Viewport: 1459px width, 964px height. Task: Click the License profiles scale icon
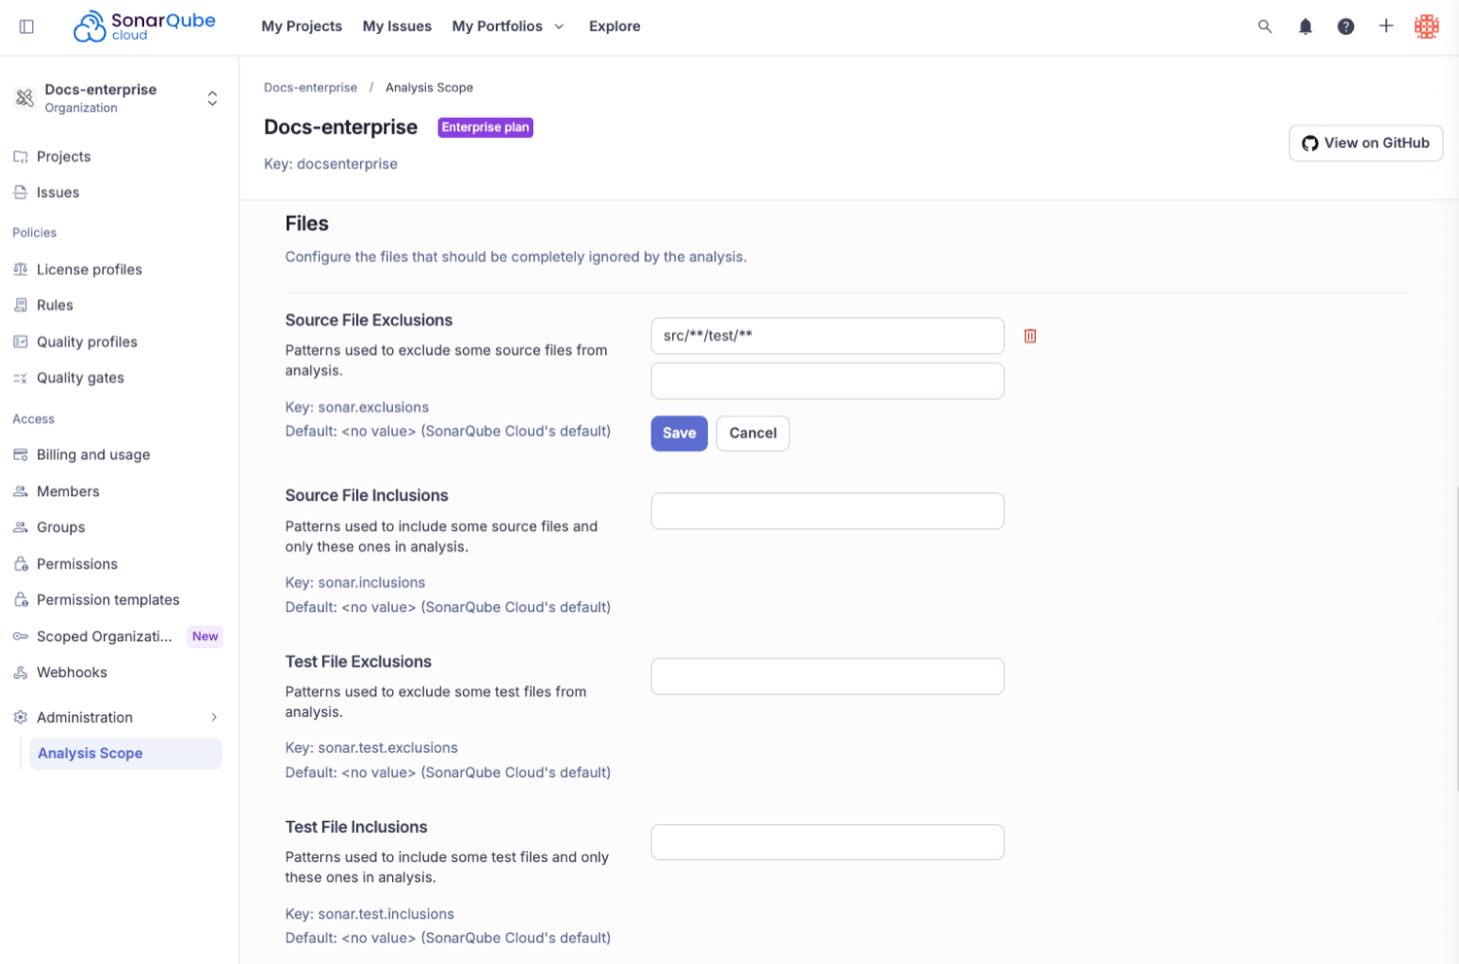point(20,269)
